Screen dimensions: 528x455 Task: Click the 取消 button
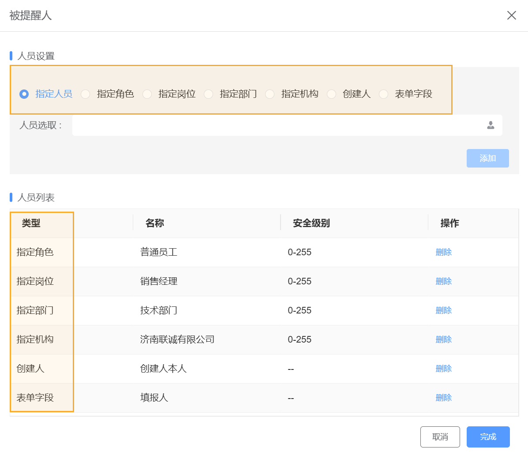tap(440, 437)
